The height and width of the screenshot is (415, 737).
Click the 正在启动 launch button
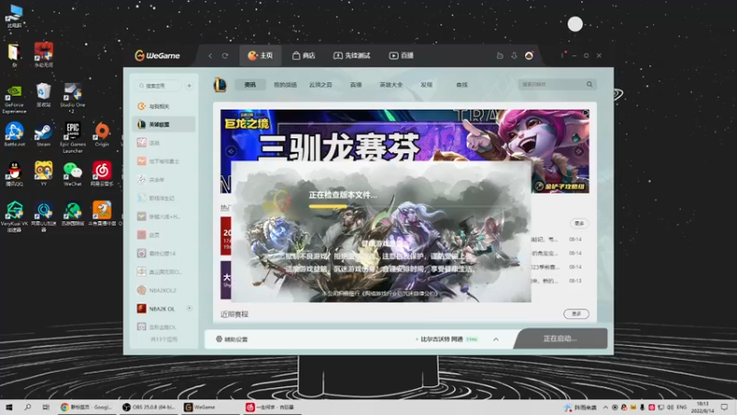click(x=560, y=338)
